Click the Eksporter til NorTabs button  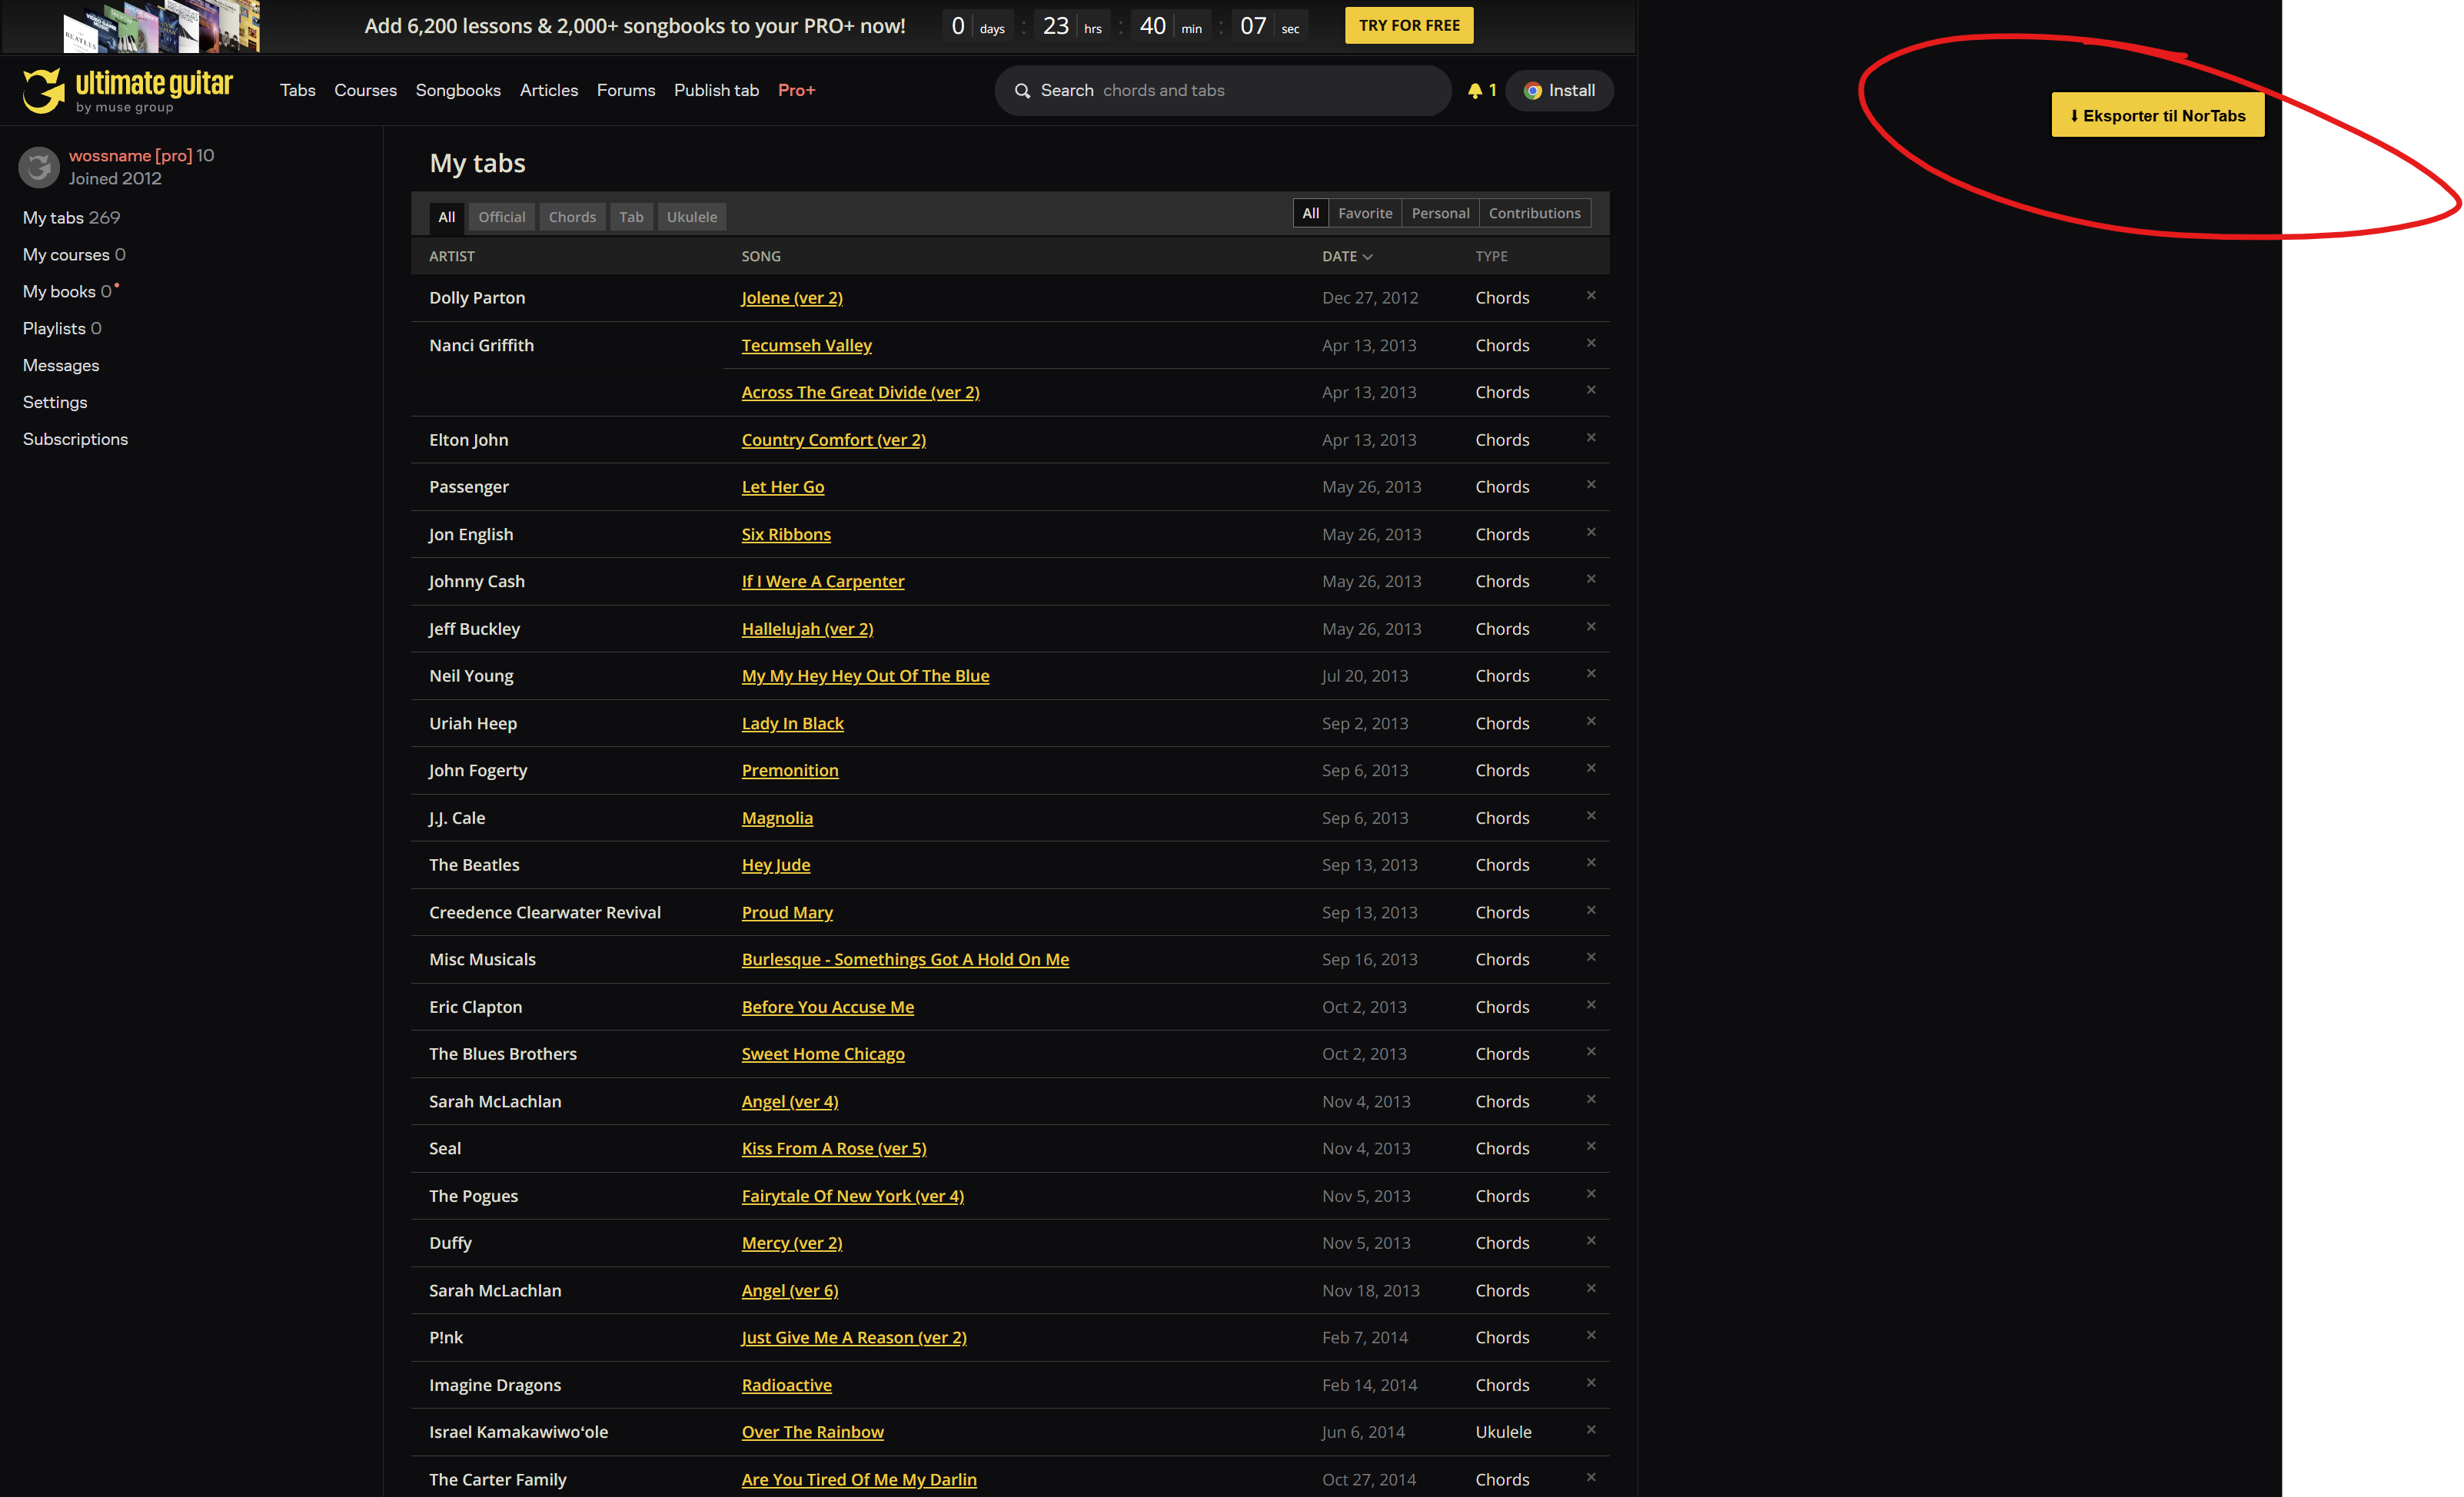click(x=2157, y=115)
